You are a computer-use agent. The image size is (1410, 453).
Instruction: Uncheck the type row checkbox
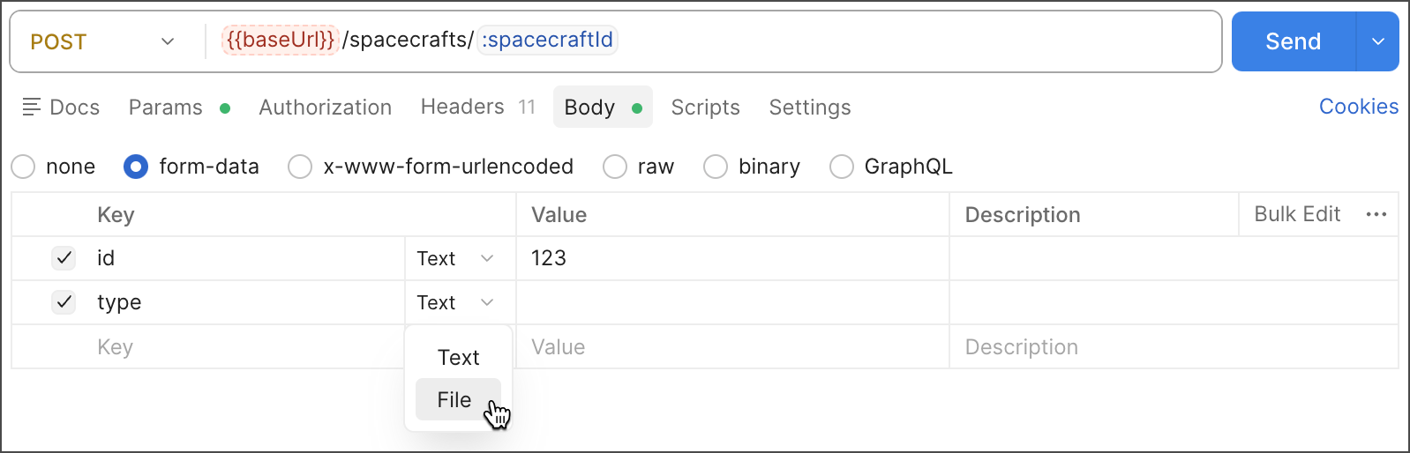[64, 302]
